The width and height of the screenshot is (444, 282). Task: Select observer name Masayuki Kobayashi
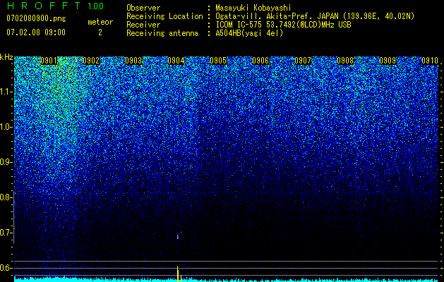click(253, 8)
